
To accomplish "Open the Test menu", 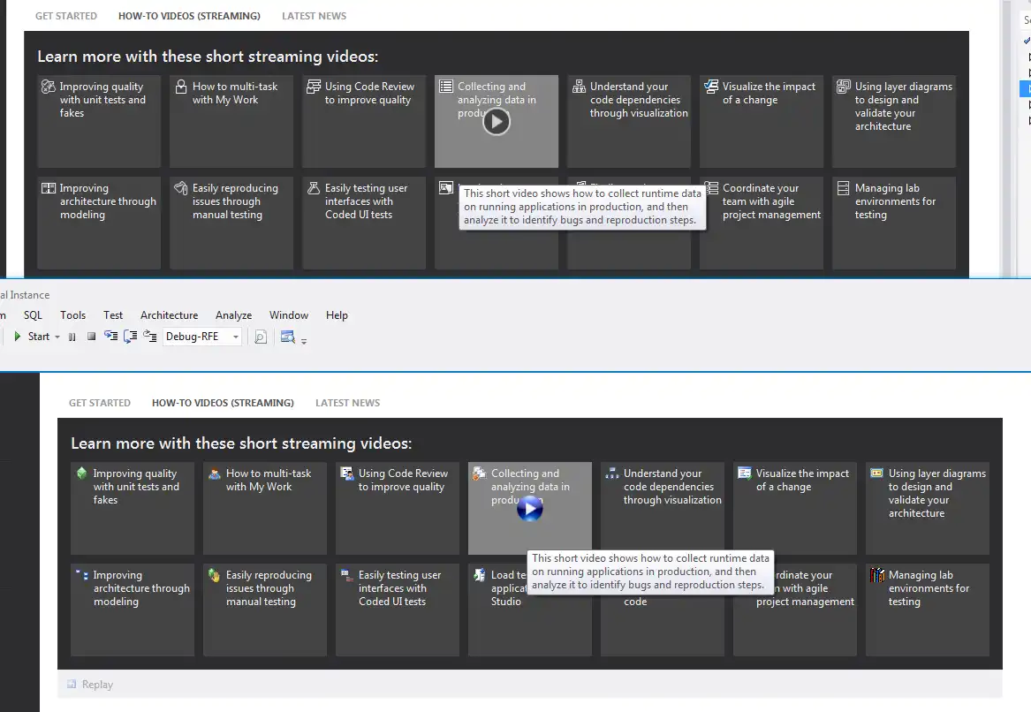I will tap(113, 314).
